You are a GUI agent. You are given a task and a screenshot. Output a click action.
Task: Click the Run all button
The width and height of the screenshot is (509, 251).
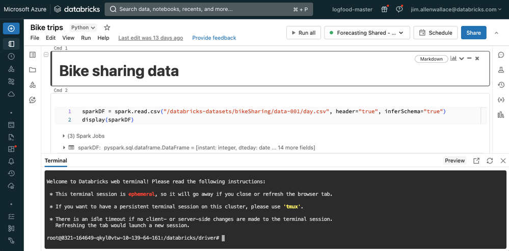(303, 33)
